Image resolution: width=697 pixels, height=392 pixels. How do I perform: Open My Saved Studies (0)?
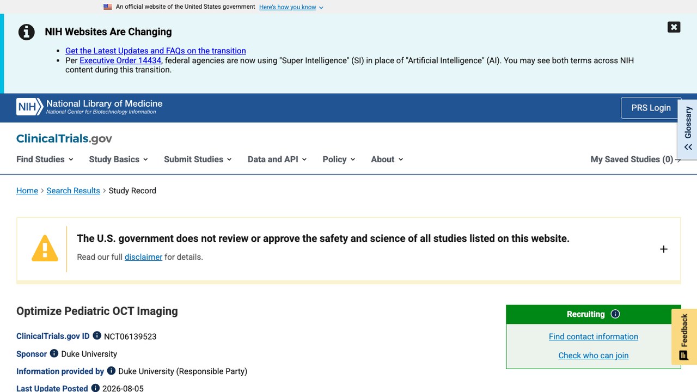[635, 159]
